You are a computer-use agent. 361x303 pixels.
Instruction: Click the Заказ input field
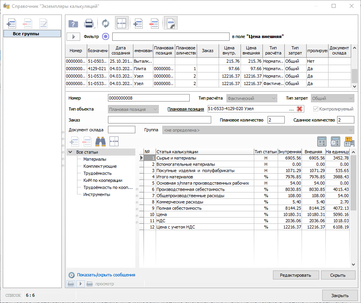pos(159,120)
